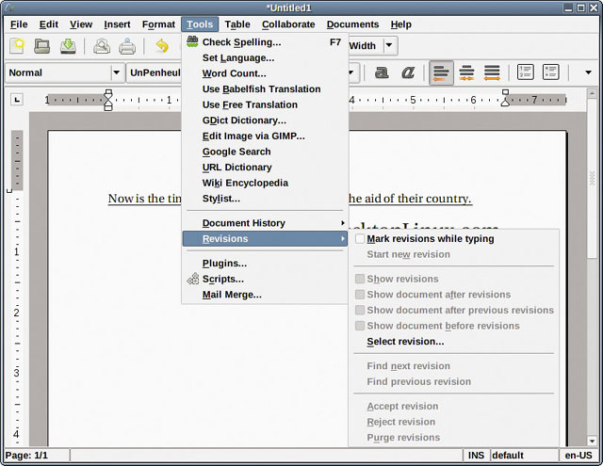Open the Normal style dropdown arrow
Screen dimensions: 603x466
pyautogui.click(x=117, y=72)
